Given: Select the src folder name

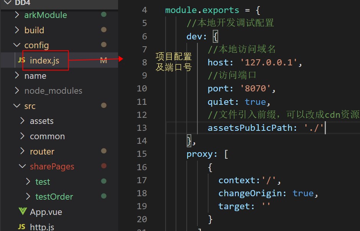Looking at the screenshot, I should pyautogui.click(x=30, y=106).
